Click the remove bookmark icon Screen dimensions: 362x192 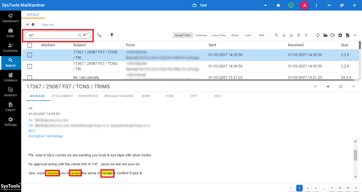pos(306,35)
